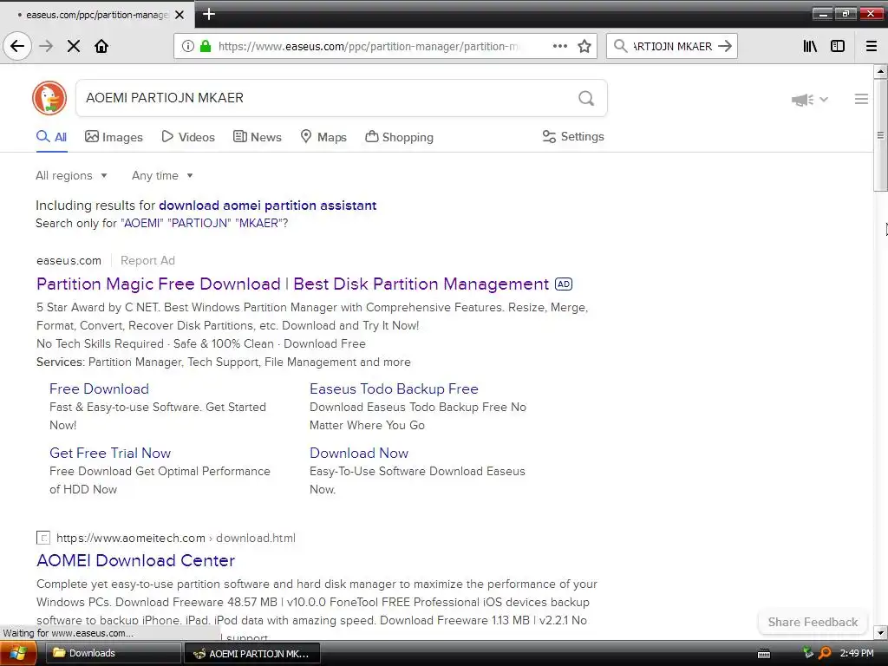
Task: Switch to the Videos tab
Action: point(188,137)
